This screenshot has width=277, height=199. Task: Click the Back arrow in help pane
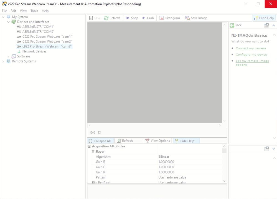232,25
